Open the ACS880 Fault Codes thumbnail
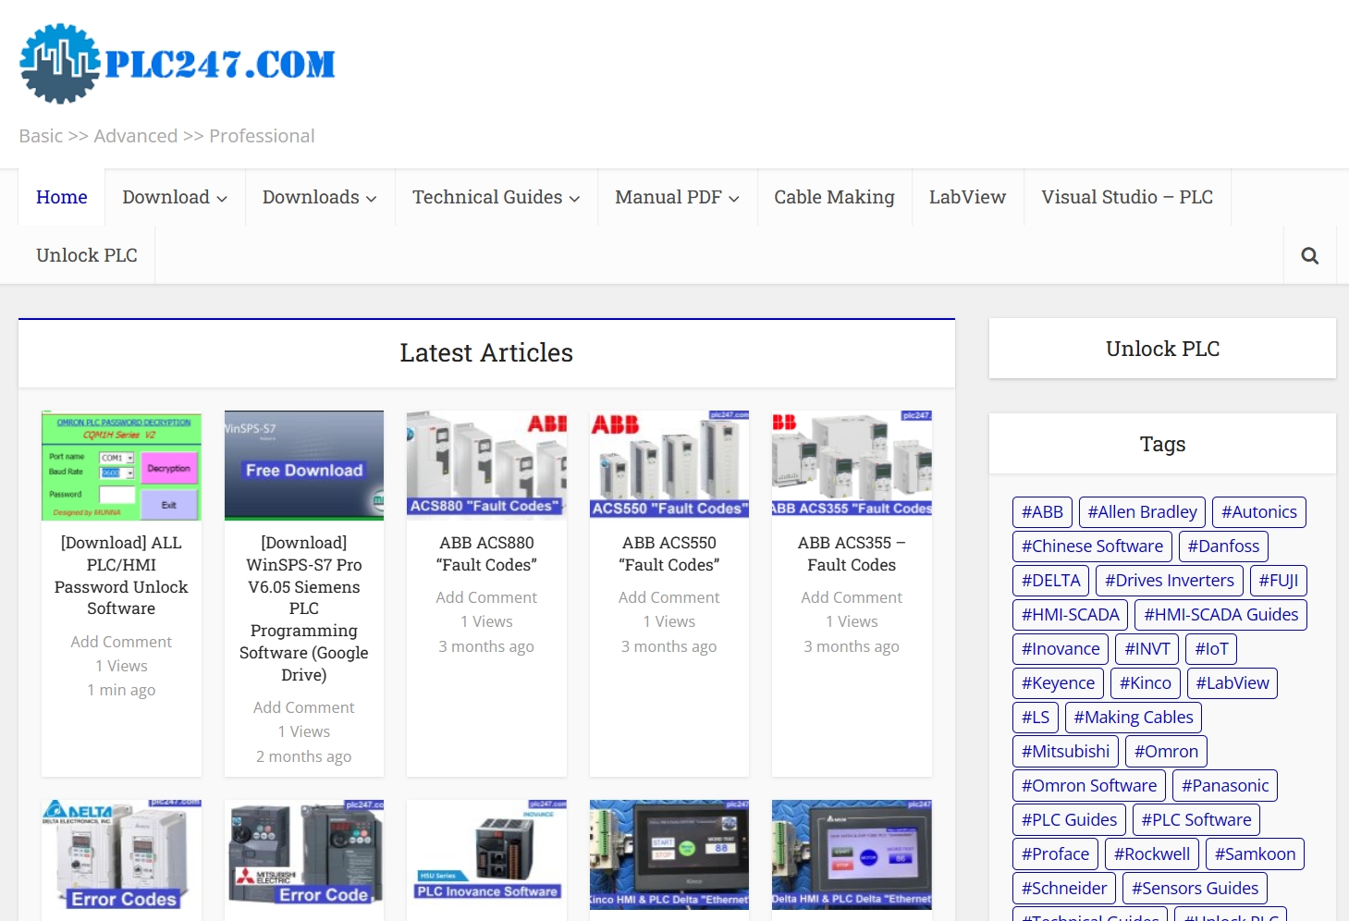This screenshot has height=921, width=1349. pyautogui.click(x=486, y=463)
